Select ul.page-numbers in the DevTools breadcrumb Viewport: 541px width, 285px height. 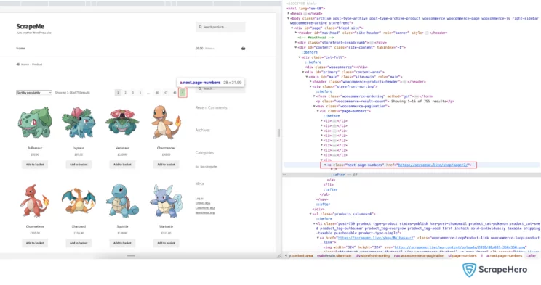pyautogui.click(x=462, y=256)
